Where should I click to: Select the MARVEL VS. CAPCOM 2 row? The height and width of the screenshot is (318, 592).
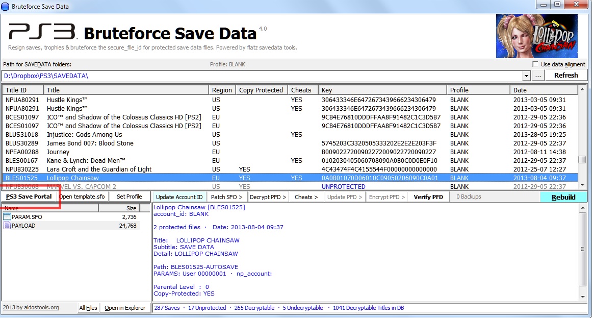click(290, 186)
